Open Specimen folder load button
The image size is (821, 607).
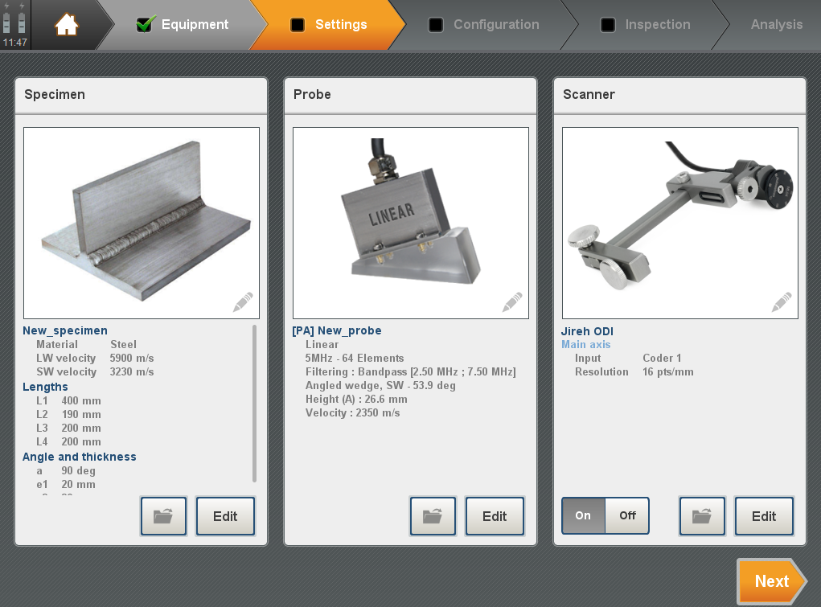click(163, 516)
